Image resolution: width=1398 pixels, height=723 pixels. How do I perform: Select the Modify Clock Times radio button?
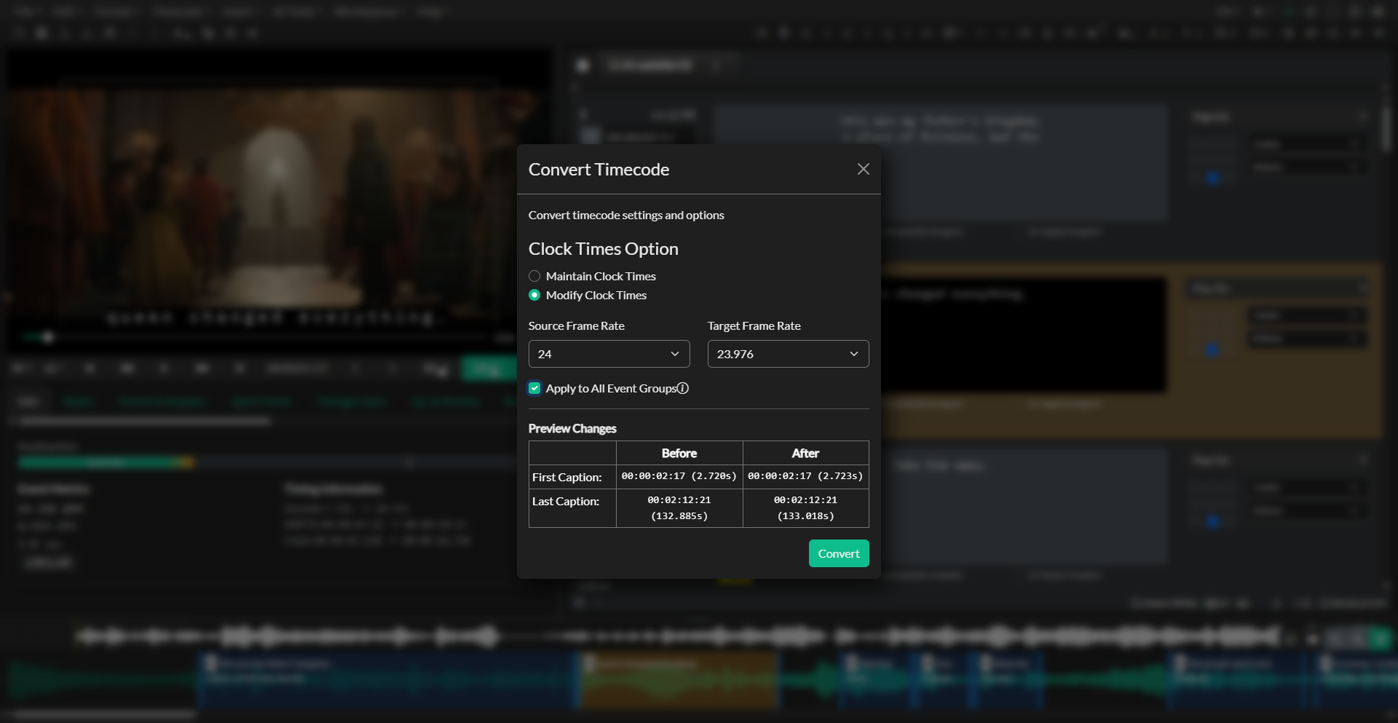coord(534,295)
